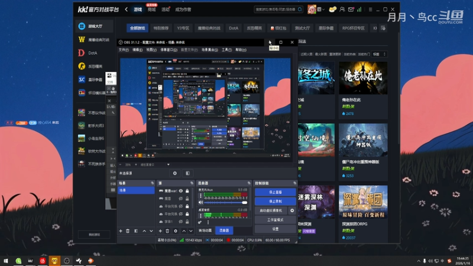The height and width of the screenshot is (266, 473).
Task: Move scene down in scenes panel
Action: [x=151, y=231]
